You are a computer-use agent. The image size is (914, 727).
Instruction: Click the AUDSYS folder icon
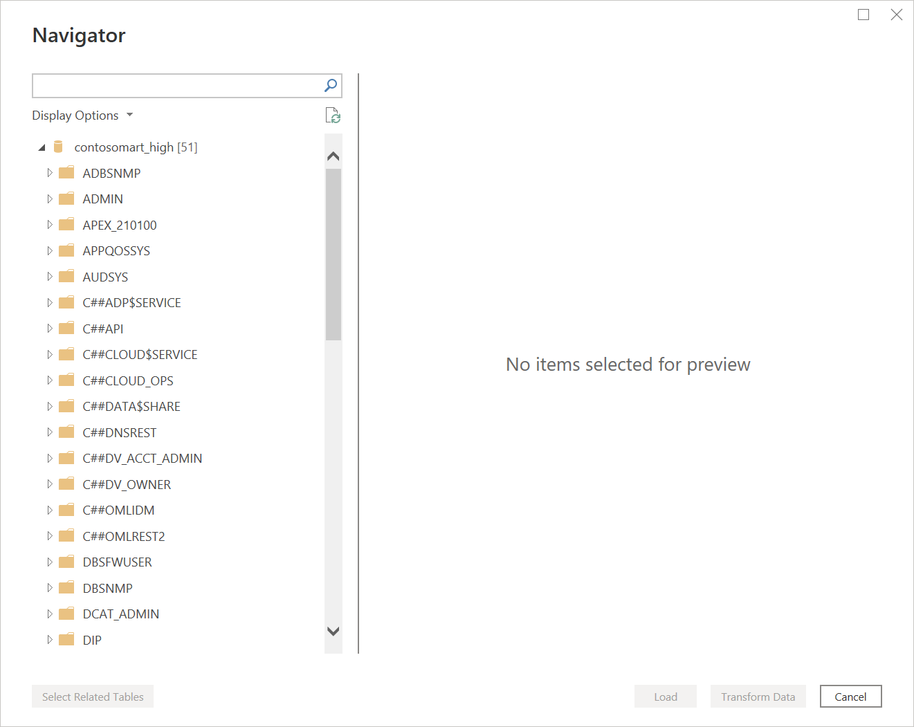[x=66, y=276]
